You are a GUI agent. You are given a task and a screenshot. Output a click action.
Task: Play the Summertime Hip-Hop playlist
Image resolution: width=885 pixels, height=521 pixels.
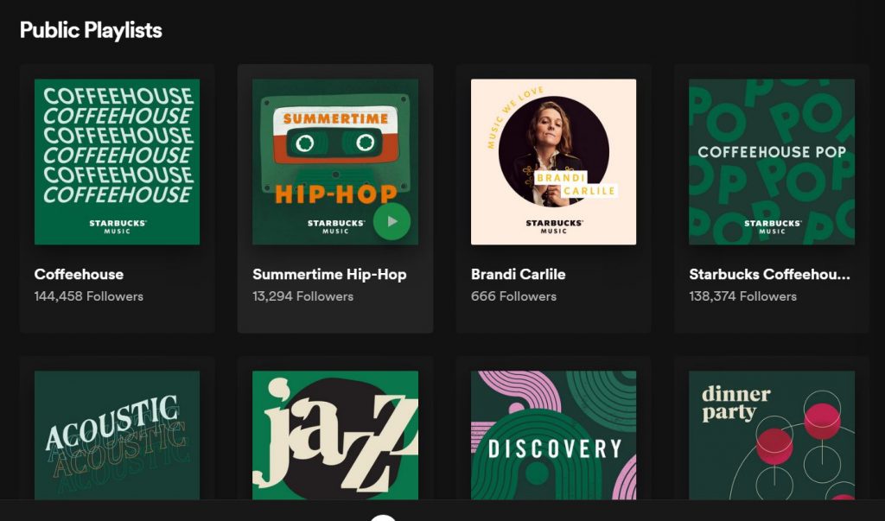coord(392,221)
